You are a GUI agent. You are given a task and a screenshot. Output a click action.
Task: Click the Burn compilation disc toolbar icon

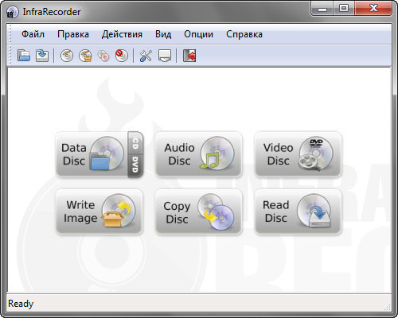click(67, 56)
